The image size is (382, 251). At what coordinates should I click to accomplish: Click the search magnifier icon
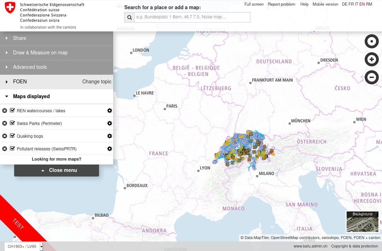click(129, 17)
